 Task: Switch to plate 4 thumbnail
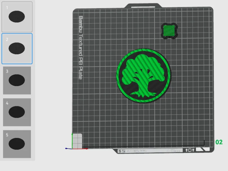click(17, 112)
